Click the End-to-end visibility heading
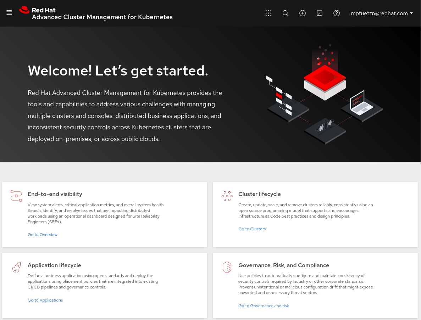 tap(55, 194)
